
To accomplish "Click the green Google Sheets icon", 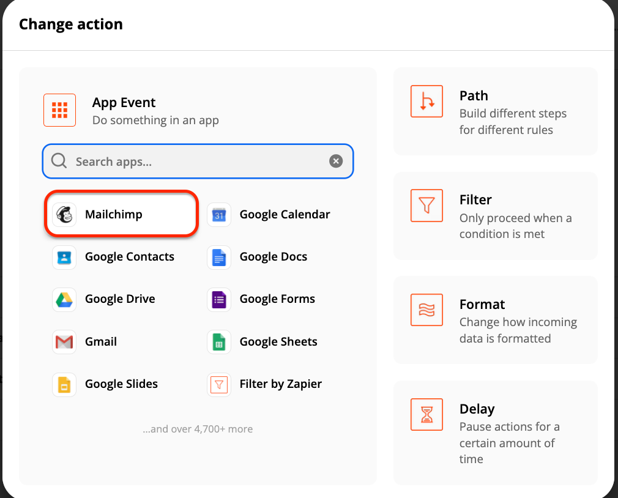I will [218, 341].
